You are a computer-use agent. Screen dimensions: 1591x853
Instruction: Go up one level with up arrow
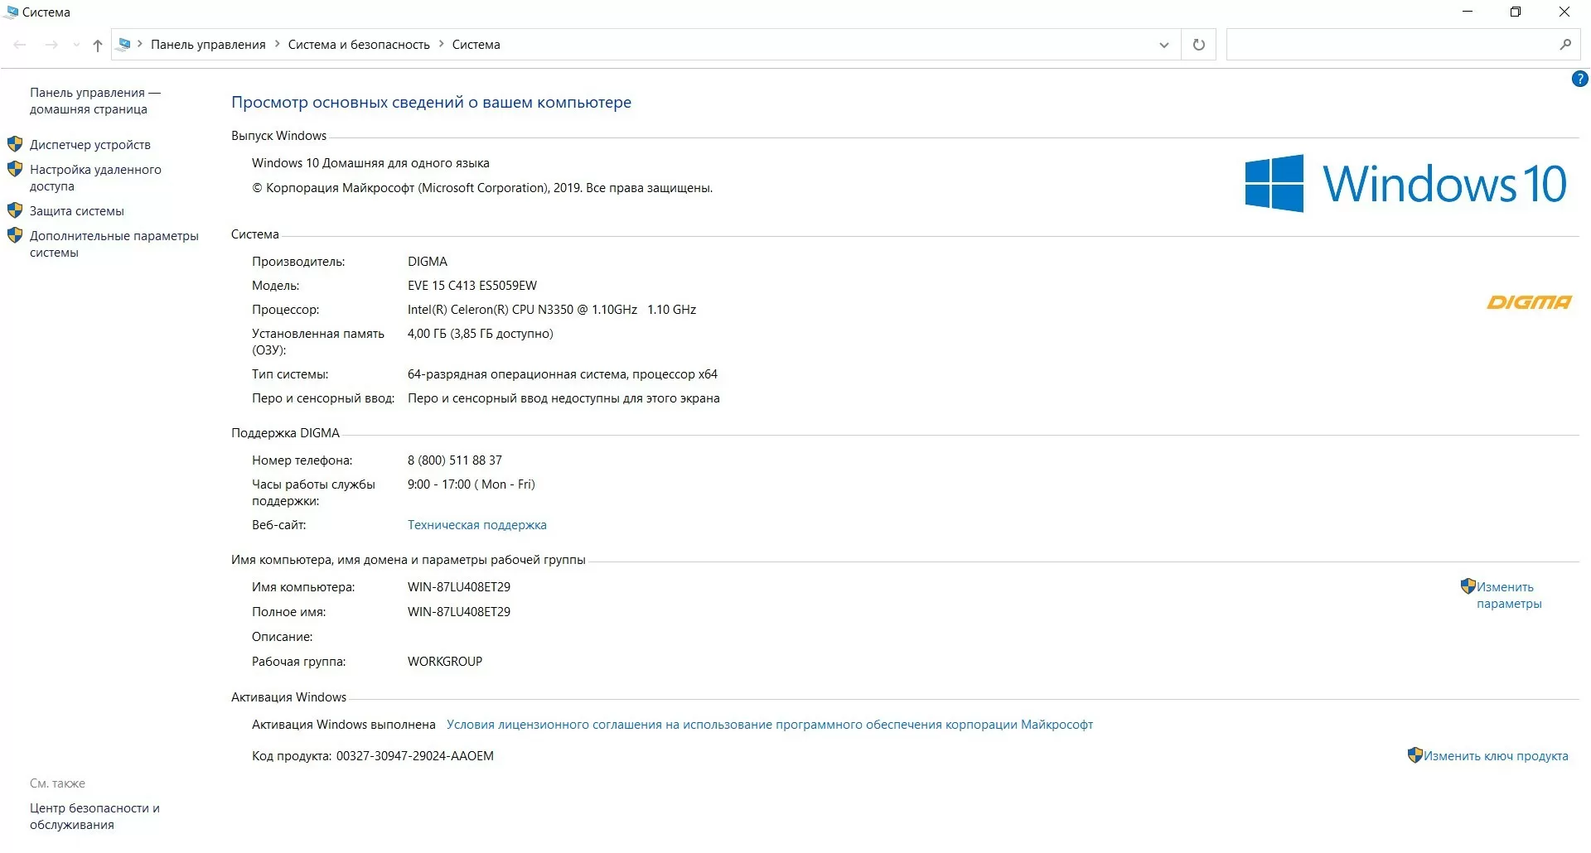tap(98, 45)
